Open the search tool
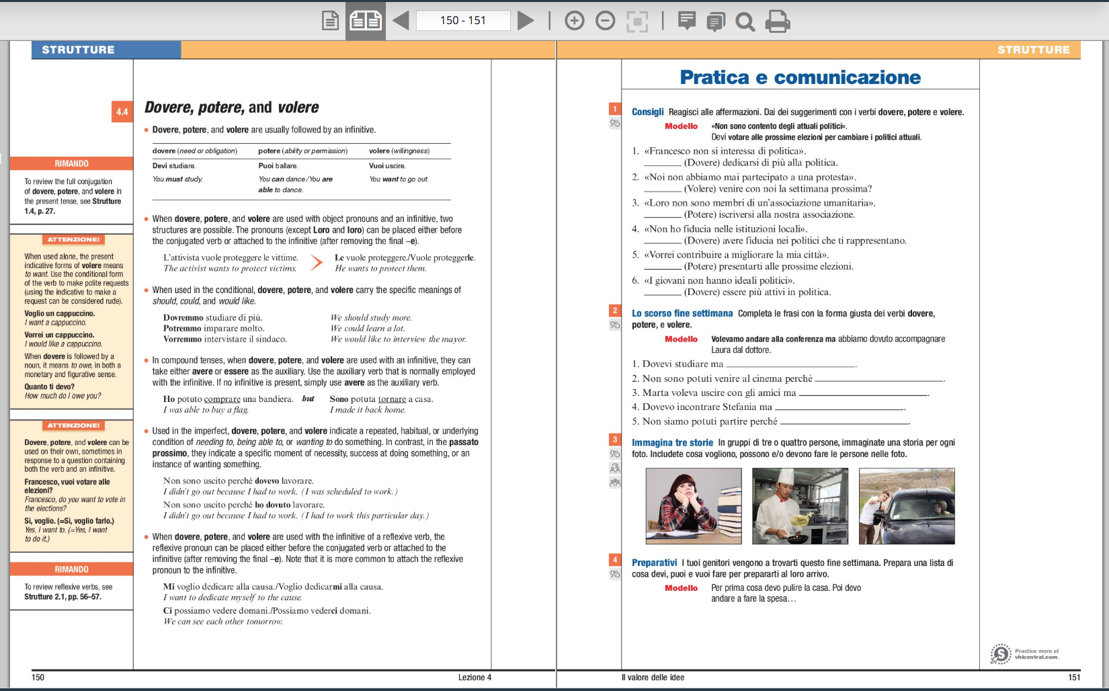Viewport: 1109px width, 691px height. click(x=745, y=22)
